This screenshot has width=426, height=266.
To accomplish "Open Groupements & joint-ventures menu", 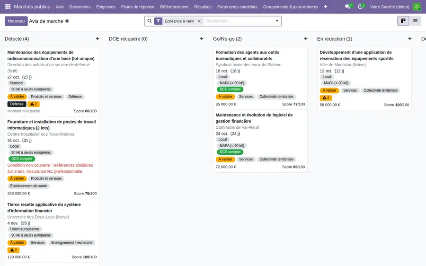I will (x=291, y=7).
